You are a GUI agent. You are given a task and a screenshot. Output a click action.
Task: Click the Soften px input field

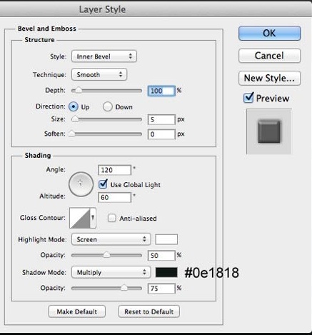[161, 134]
